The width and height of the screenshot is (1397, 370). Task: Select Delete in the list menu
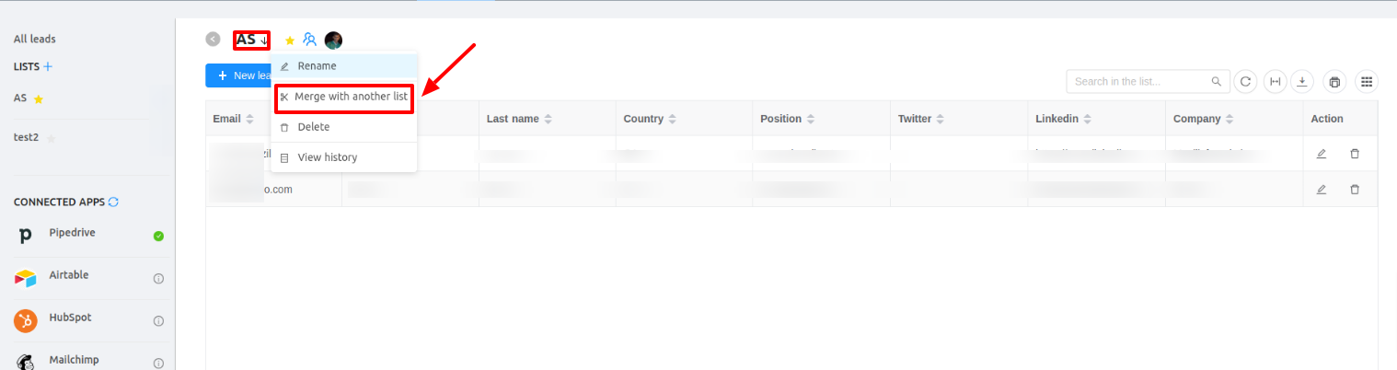point(344,127)
